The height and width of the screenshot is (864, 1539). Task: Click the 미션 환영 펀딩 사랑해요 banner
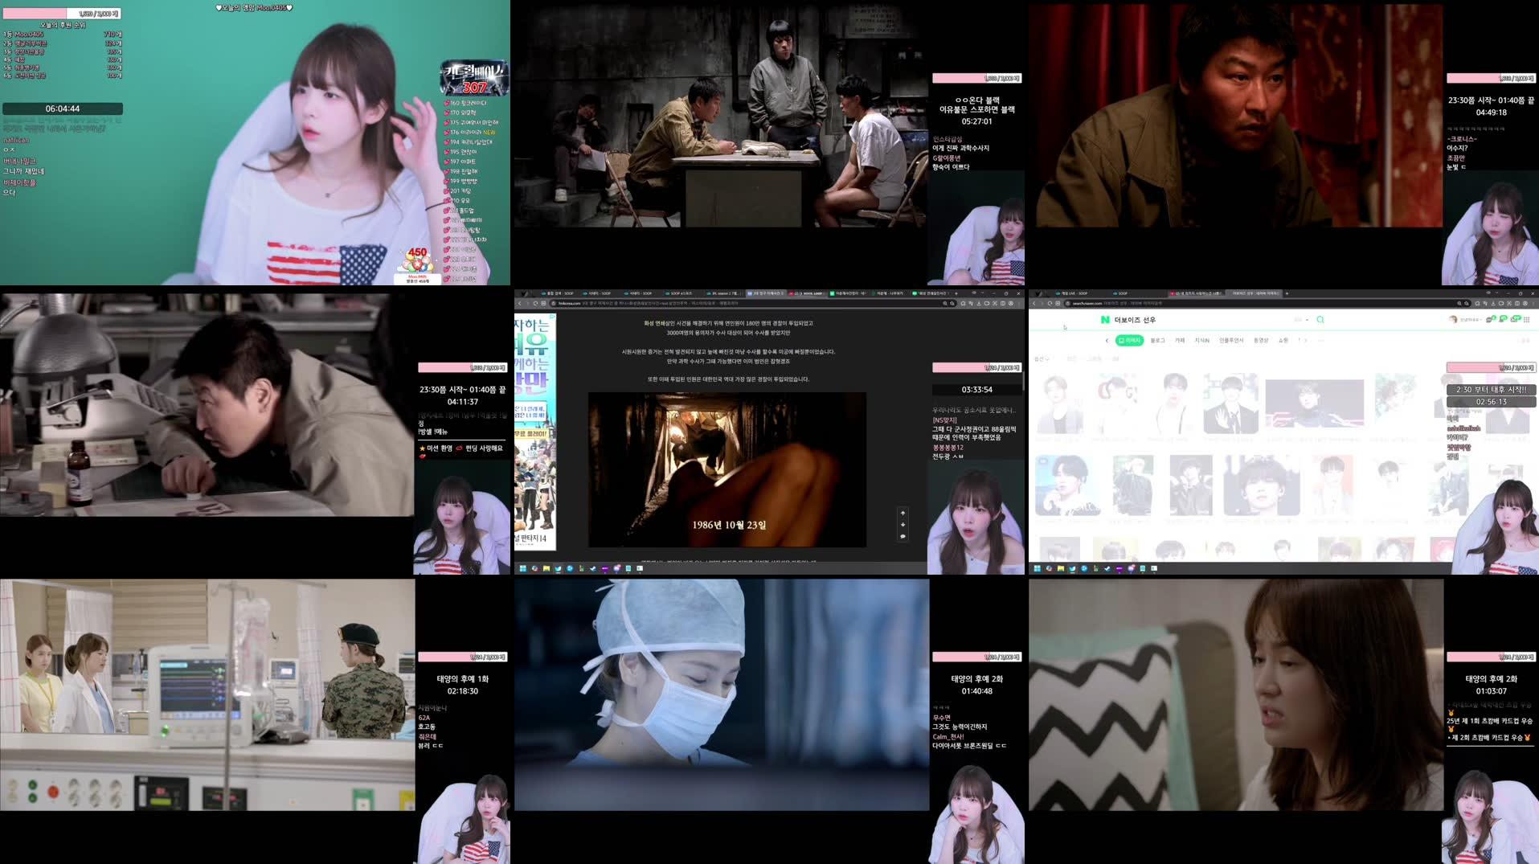(460, 448)
